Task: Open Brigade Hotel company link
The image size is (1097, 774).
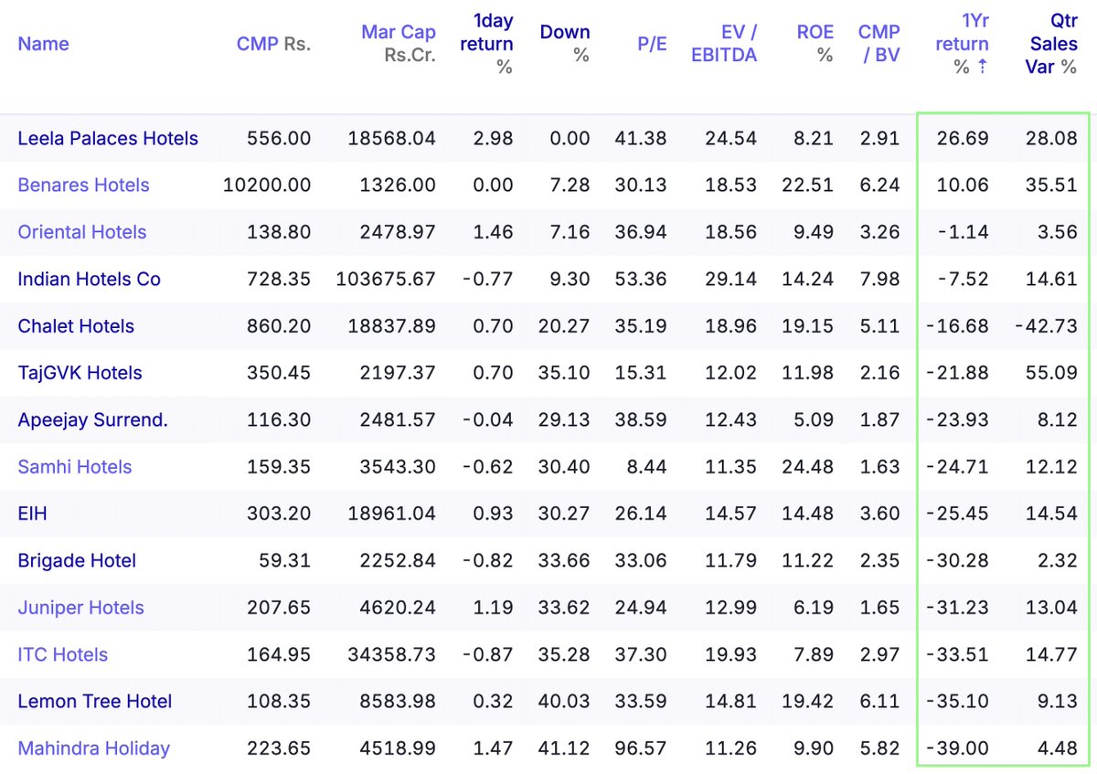Action: (x=77, y=561)
